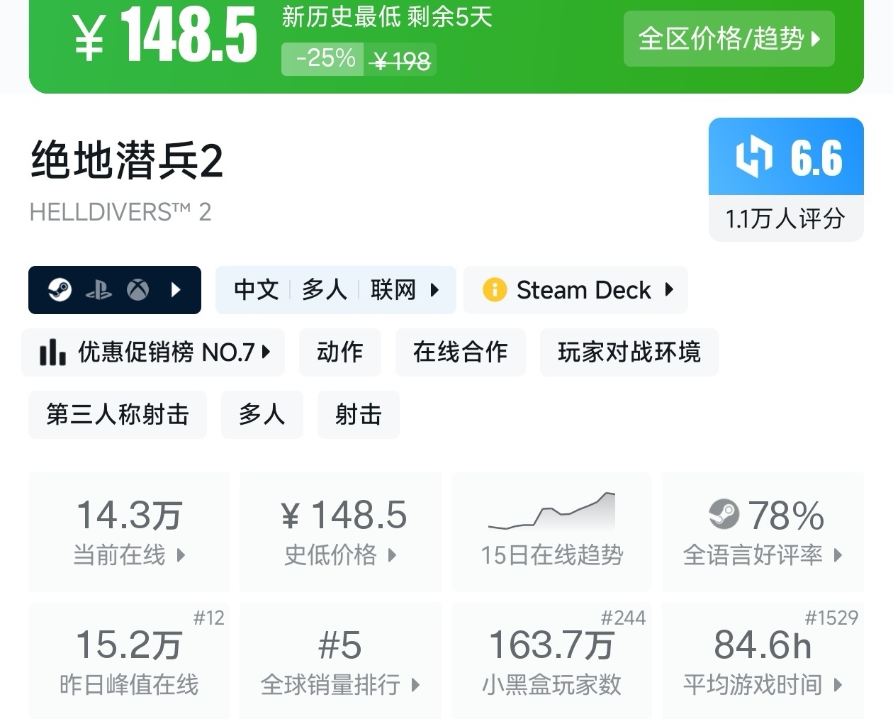Click the Heybox logo in rating box
Screen dimensions: 893x719
[x=753, y=157]
